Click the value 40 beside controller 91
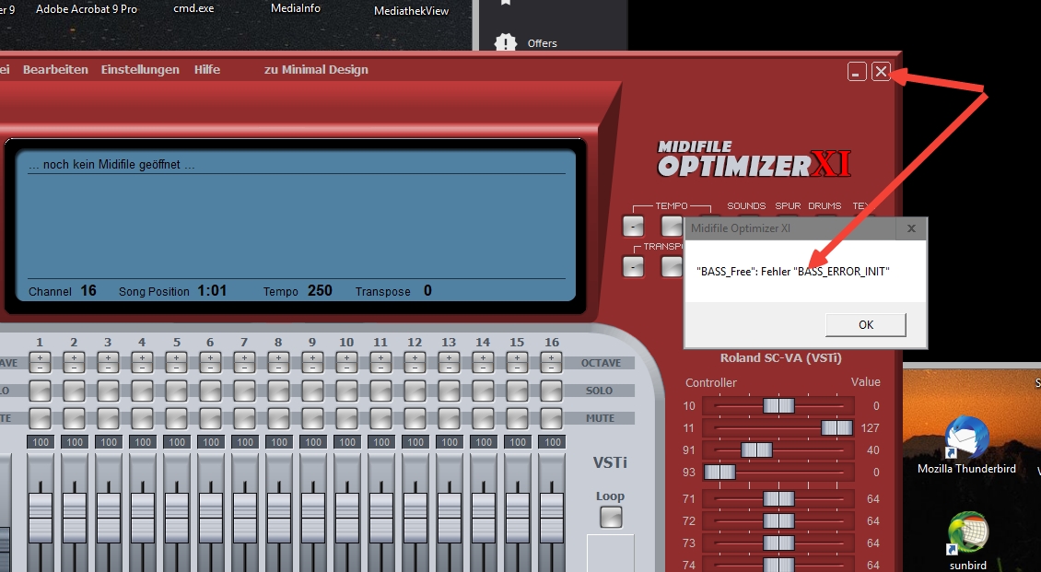This screenshot has height=572, width=1041. [x=873, y=449]
